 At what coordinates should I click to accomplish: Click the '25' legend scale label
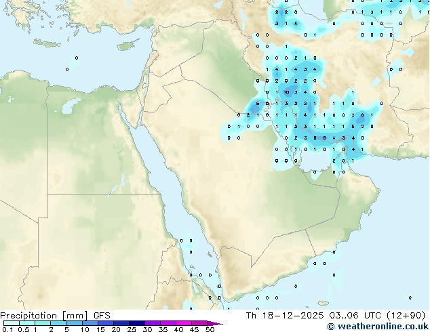point(132,329)
